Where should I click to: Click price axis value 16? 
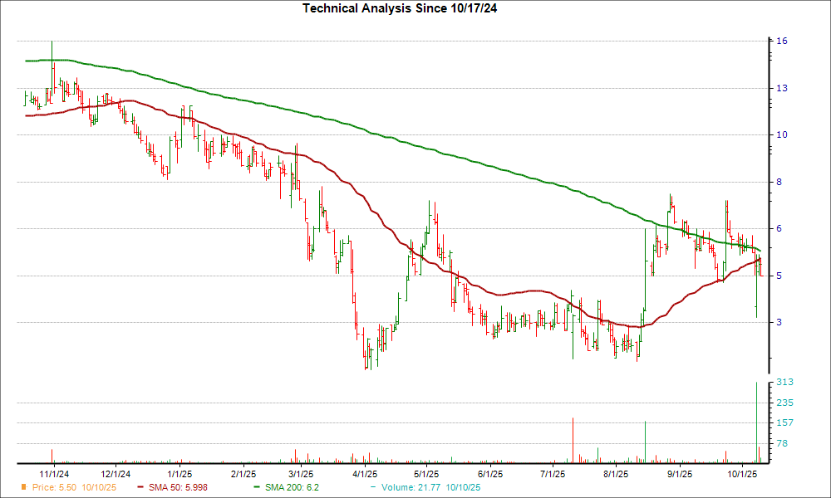tap(782, 41)
